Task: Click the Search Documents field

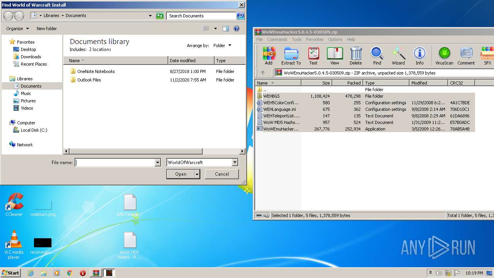Action: 201,16
